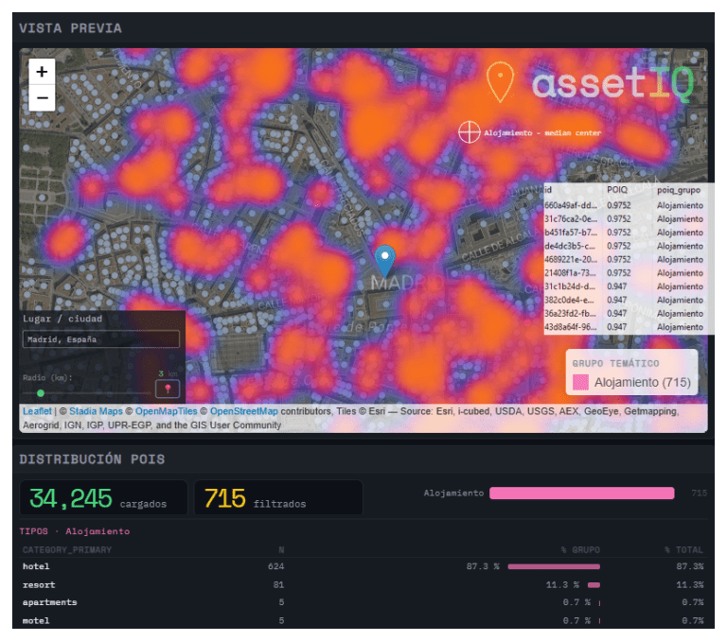The image size is (727, 641).
Task: Click the % TOTAL column header
Action: pos(683,549)
